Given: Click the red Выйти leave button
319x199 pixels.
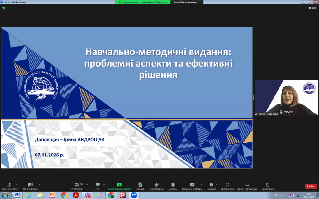Looking at the screenshot, I should point(311,186).
